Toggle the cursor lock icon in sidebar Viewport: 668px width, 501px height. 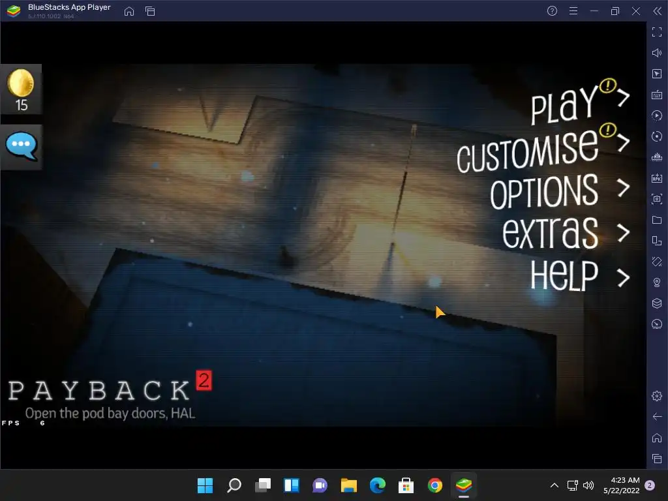pos(657,74)
